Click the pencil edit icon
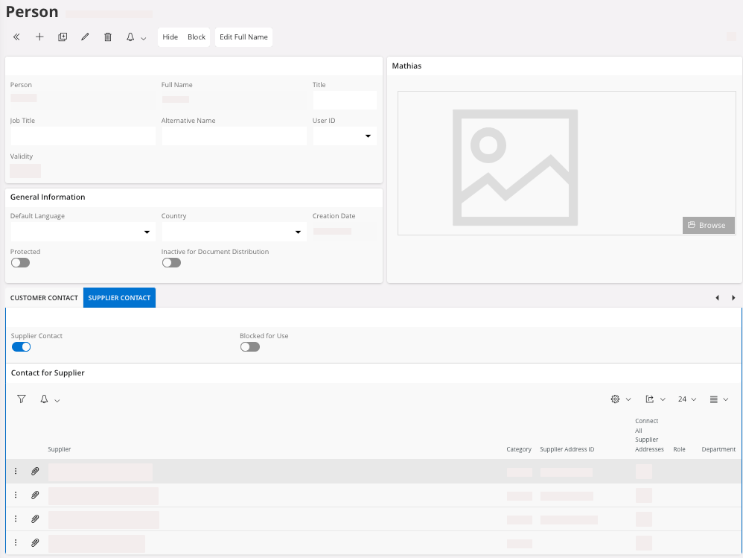This screenshot has height=558, width=743. [85, 37]
